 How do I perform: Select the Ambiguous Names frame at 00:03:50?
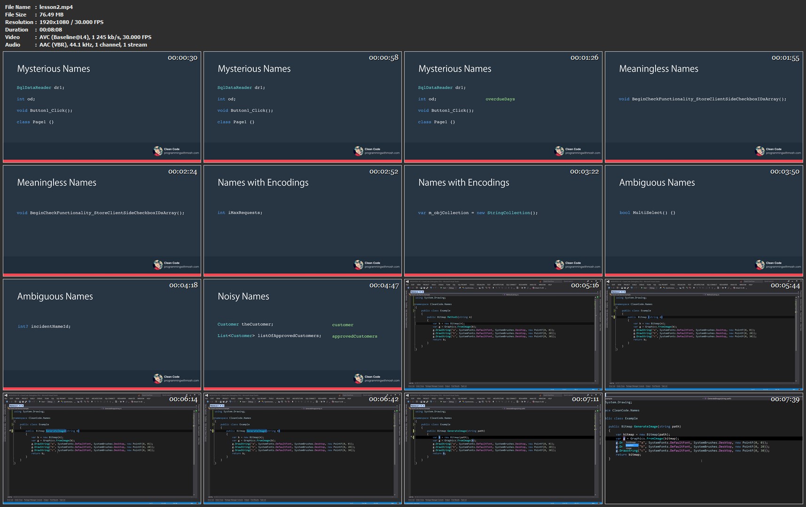click(x=704, y=221)
